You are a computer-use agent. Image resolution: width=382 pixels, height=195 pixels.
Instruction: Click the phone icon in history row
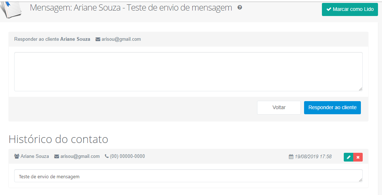pos(107,156)
